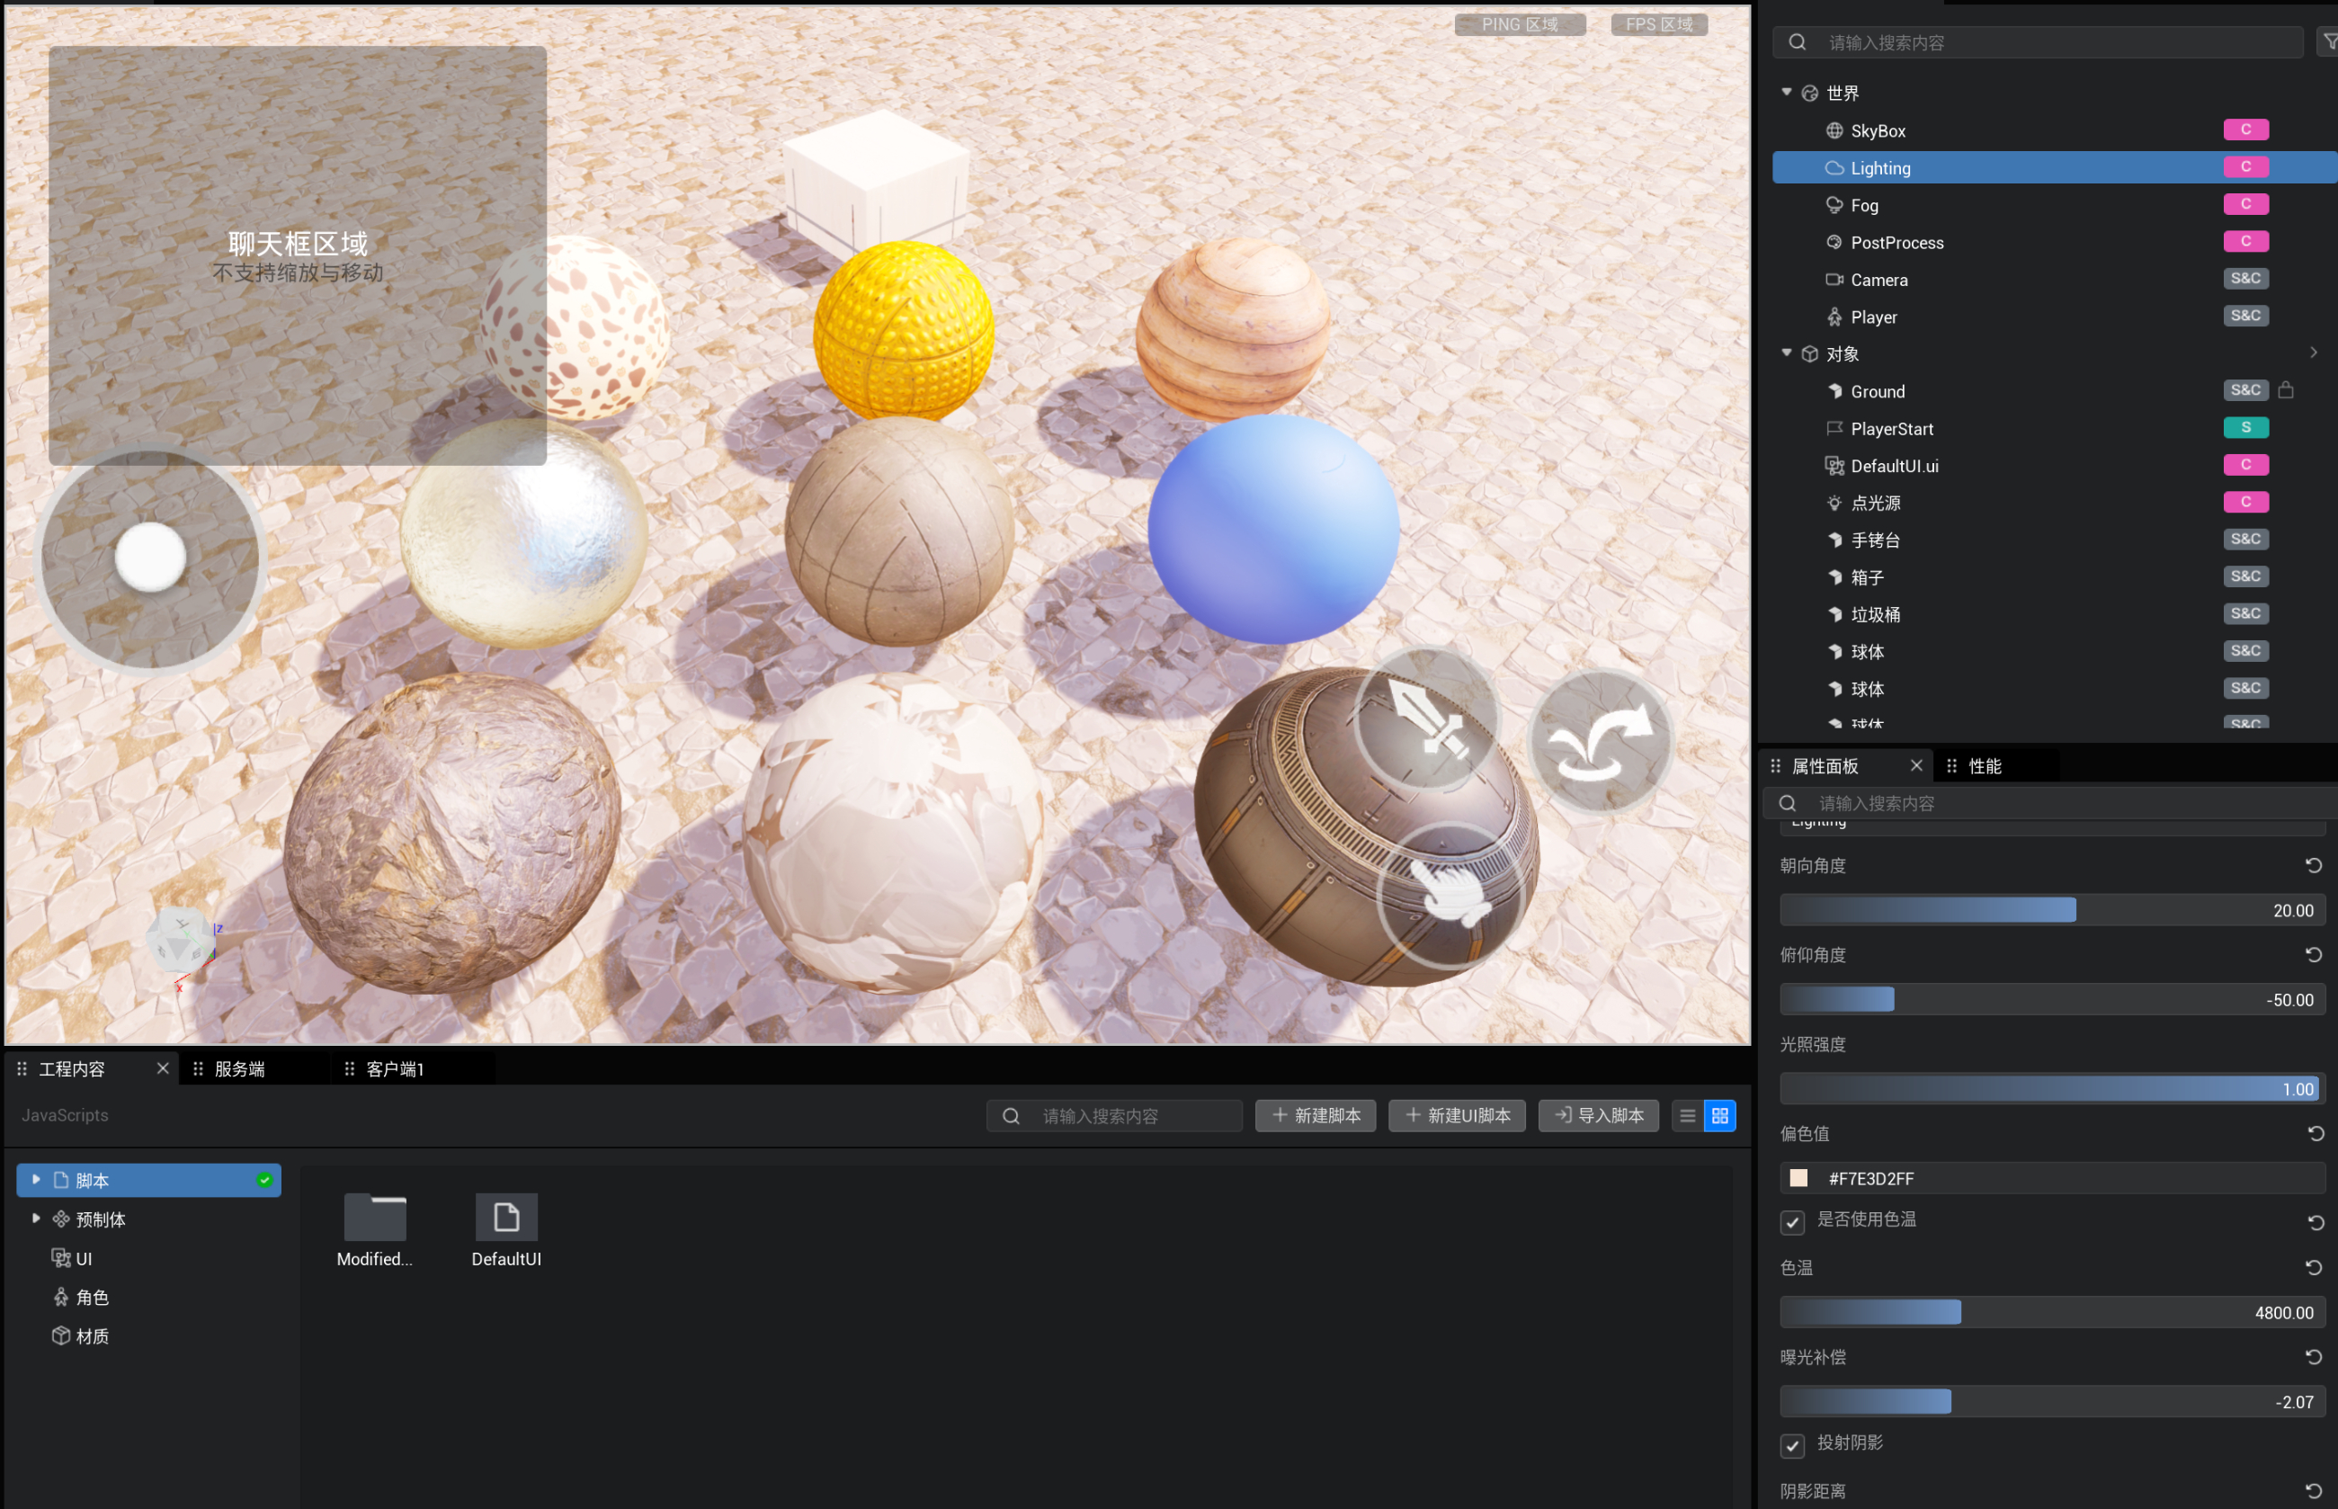Expand the 世界 tree node
The image size is (2338, 1509).
tap(1786, 92)
